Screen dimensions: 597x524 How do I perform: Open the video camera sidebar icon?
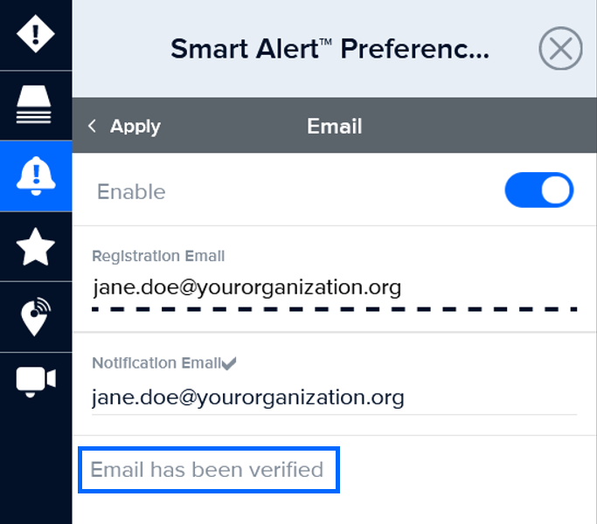tap(36, 381)
